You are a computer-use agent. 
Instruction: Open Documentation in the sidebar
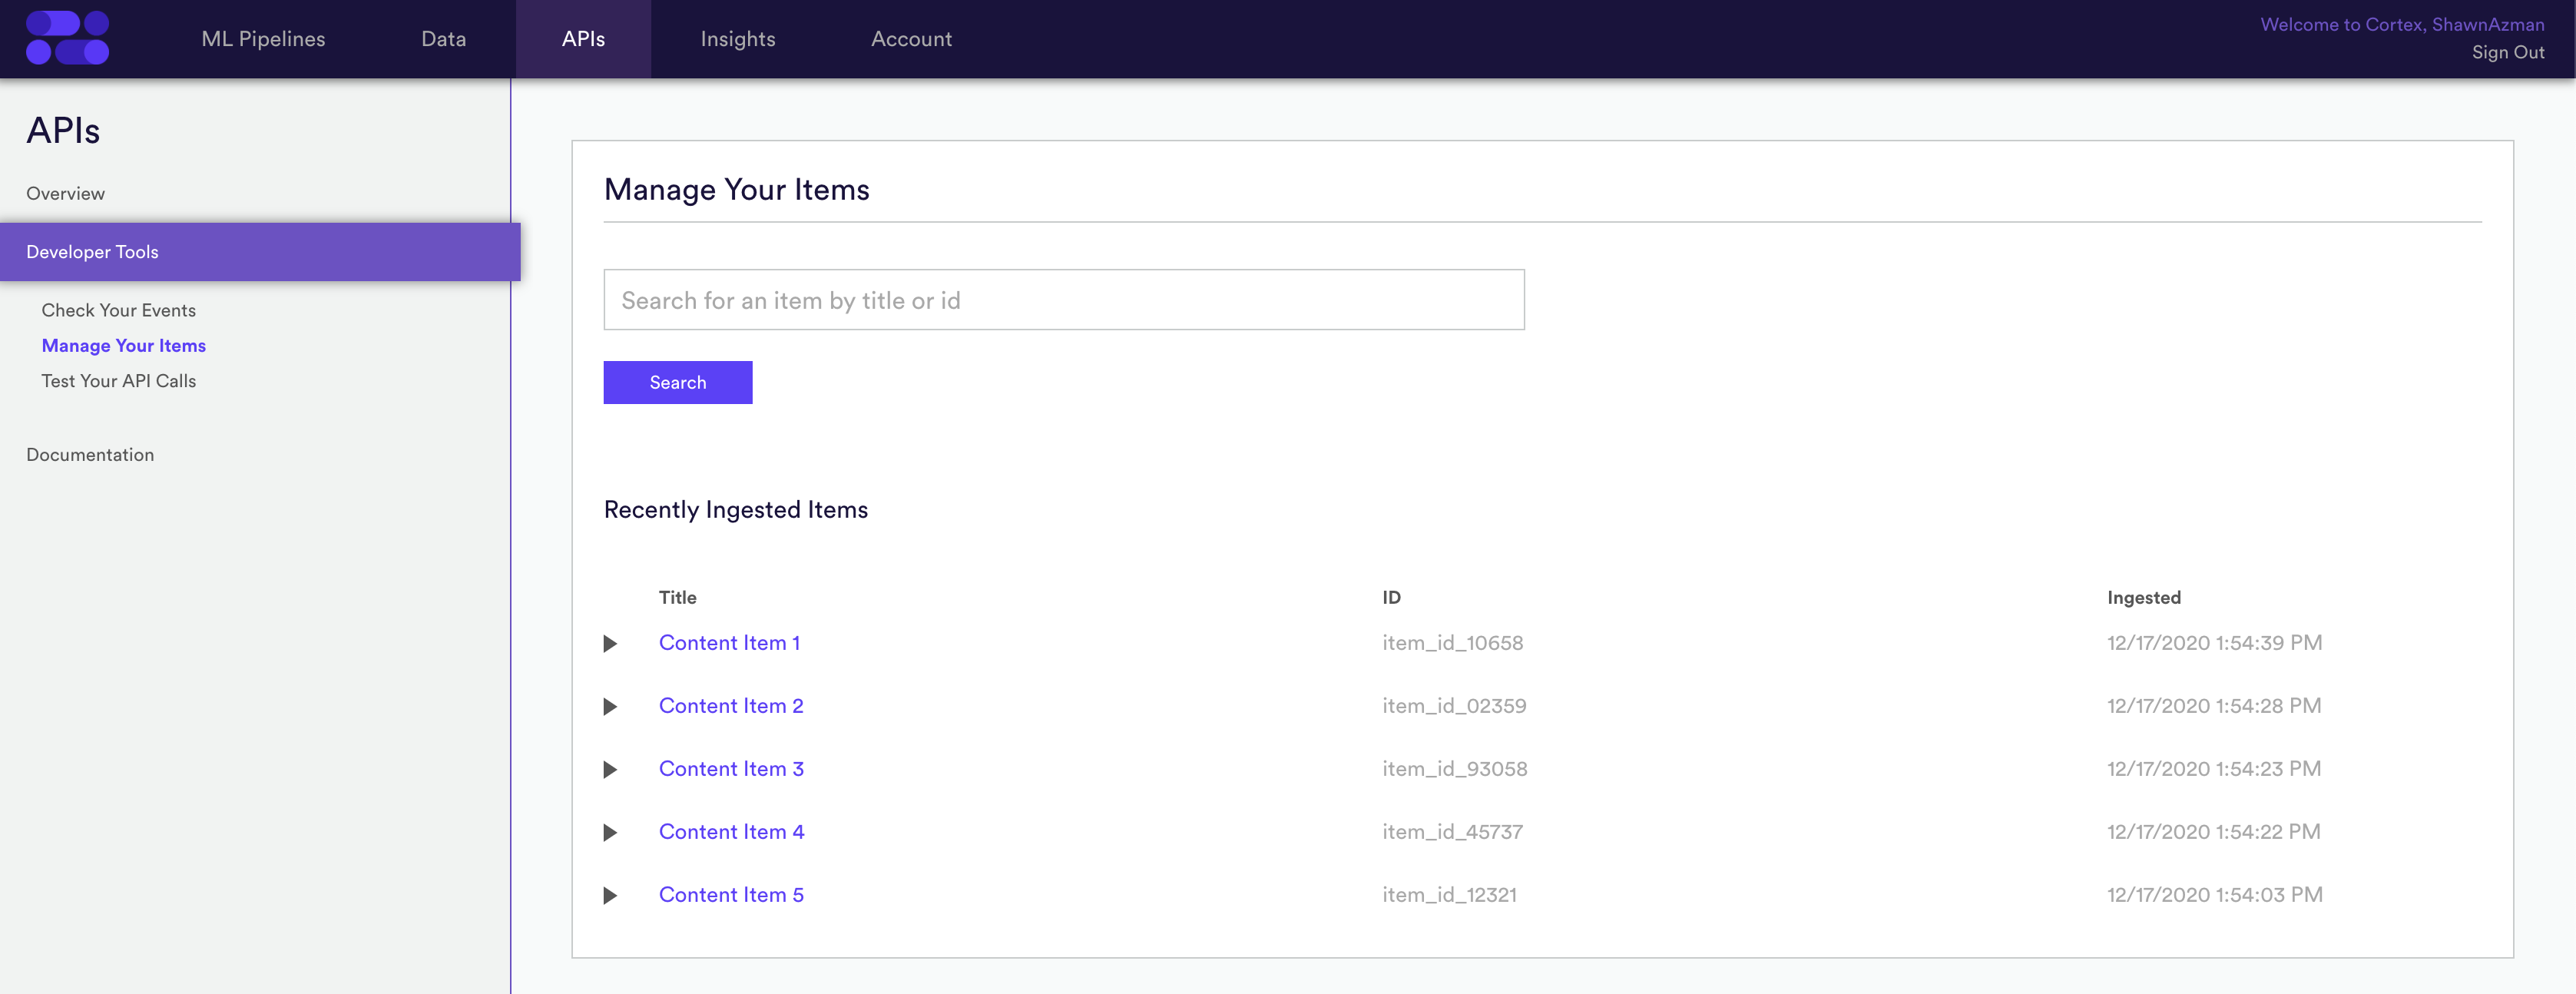click(90, 455)
